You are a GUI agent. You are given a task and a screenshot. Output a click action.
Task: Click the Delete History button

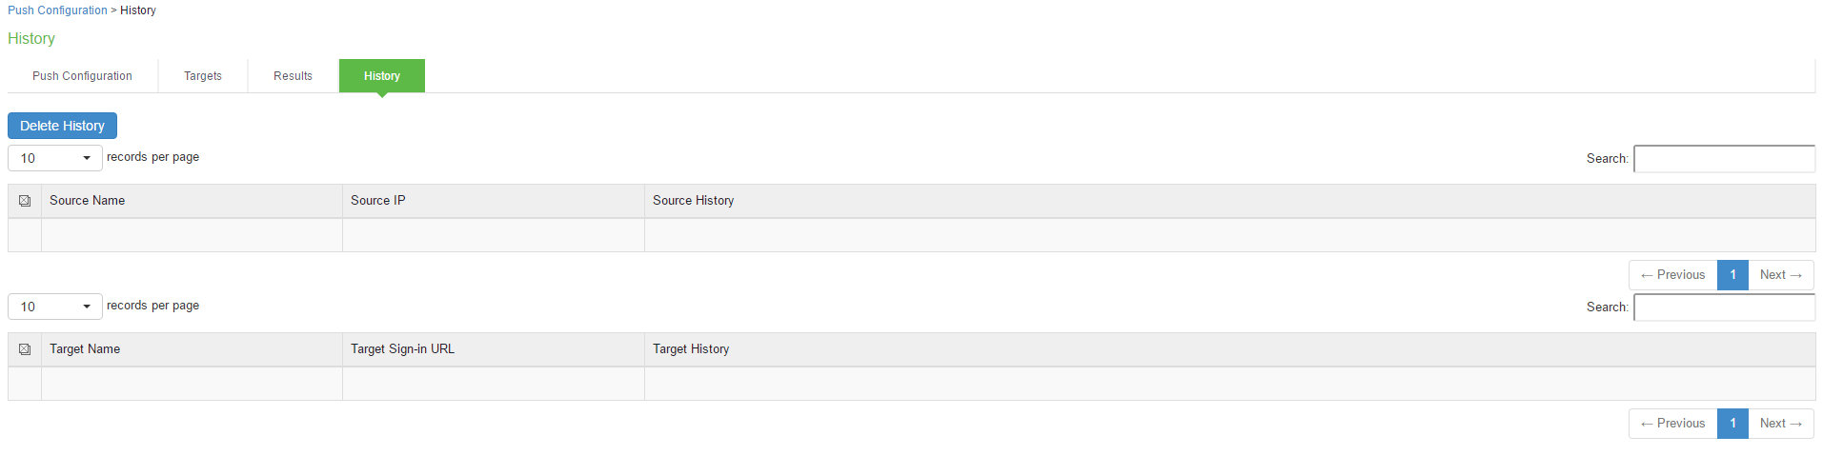(x=62, y=126)
